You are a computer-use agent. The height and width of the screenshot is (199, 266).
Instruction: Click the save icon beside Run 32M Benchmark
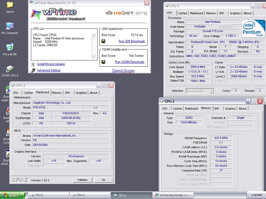click(x=103, y=41)
